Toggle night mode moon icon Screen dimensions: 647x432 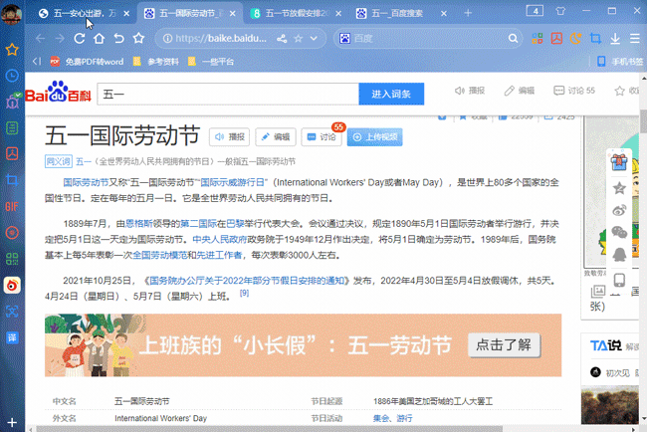(x=575, y=39)
